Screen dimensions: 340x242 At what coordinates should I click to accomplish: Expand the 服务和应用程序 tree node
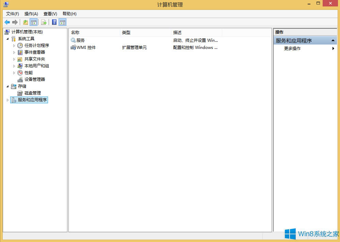click(x=7, y=100)
